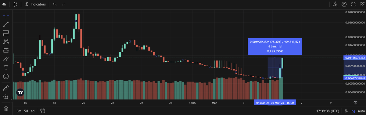Viewport: 366px width, 115px height.
Task: Open the 4h timeframe selector
Action: [x=4, y=4]
